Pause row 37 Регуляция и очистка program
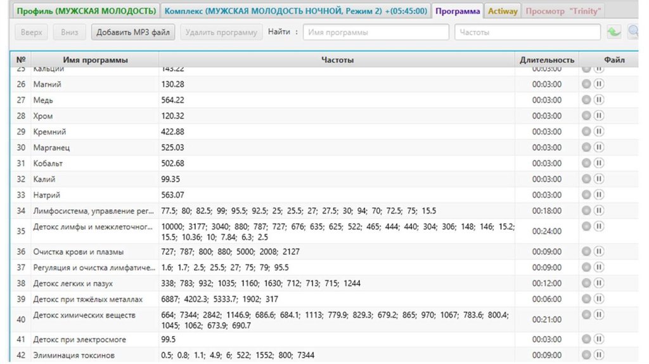Image resolution: width=649 pixels, height=364 pixels. 598,267
